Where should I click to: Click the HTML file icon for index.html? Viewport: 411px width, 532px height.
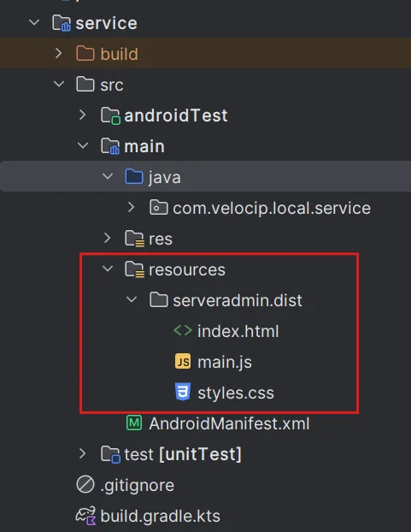click(183, 330)
